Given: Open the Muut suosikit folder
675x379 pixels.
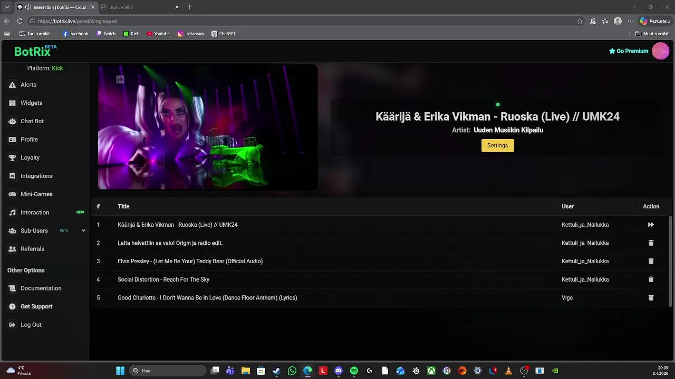Looking at the screenshot, I should tap(652, 34).
